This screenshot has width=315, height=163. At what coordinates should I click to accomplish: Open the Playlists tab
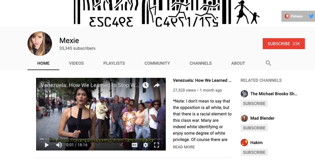pyautogui.click(x=114, y=63)
